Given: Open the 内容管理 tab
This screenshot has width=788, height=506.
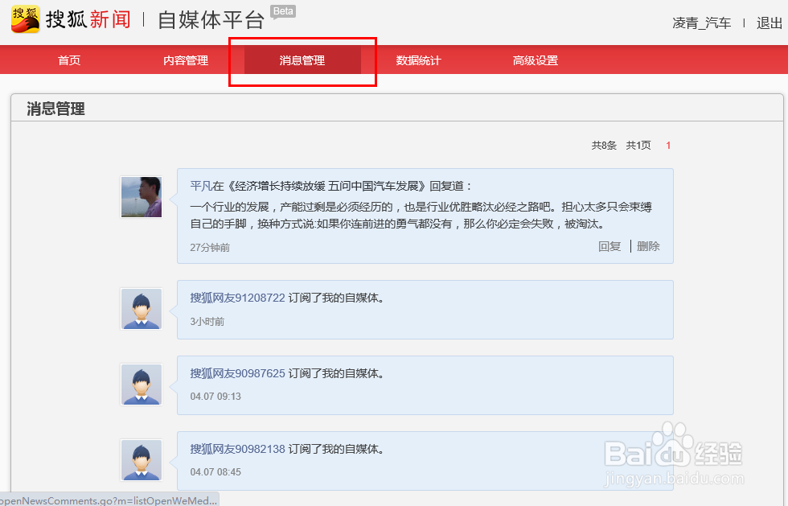Looking at the screenshot, I should (x=183, y=60).
